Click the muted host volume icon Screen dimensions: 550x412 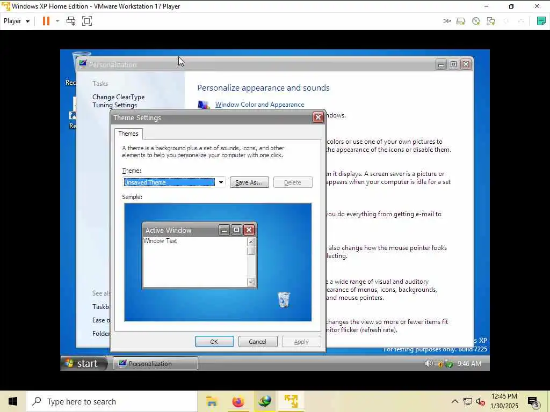[481, 401]
